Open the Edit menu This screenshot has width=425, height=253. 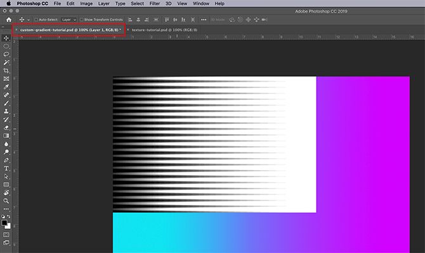point(70,4)
